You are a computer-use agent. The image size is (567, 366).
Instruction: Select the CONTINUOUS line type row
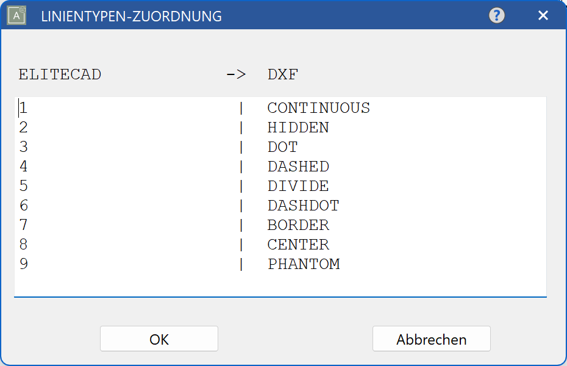[318, 108]
